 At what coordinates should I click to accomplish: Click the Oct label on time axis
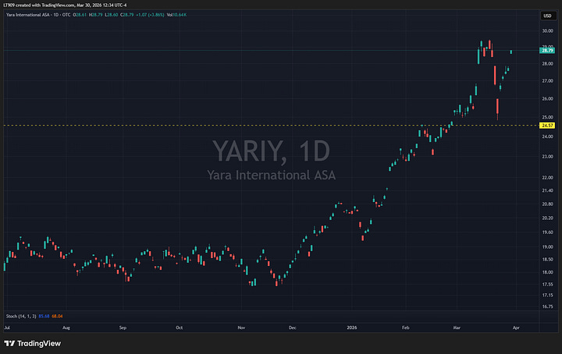click(x=180, y=327)
